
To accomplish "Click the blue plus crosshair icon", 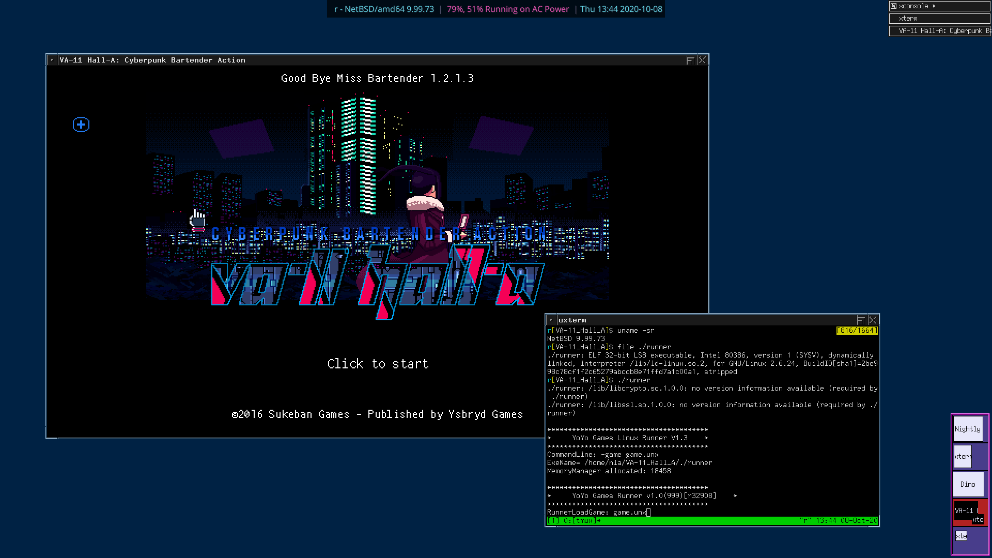I will 81,125.
